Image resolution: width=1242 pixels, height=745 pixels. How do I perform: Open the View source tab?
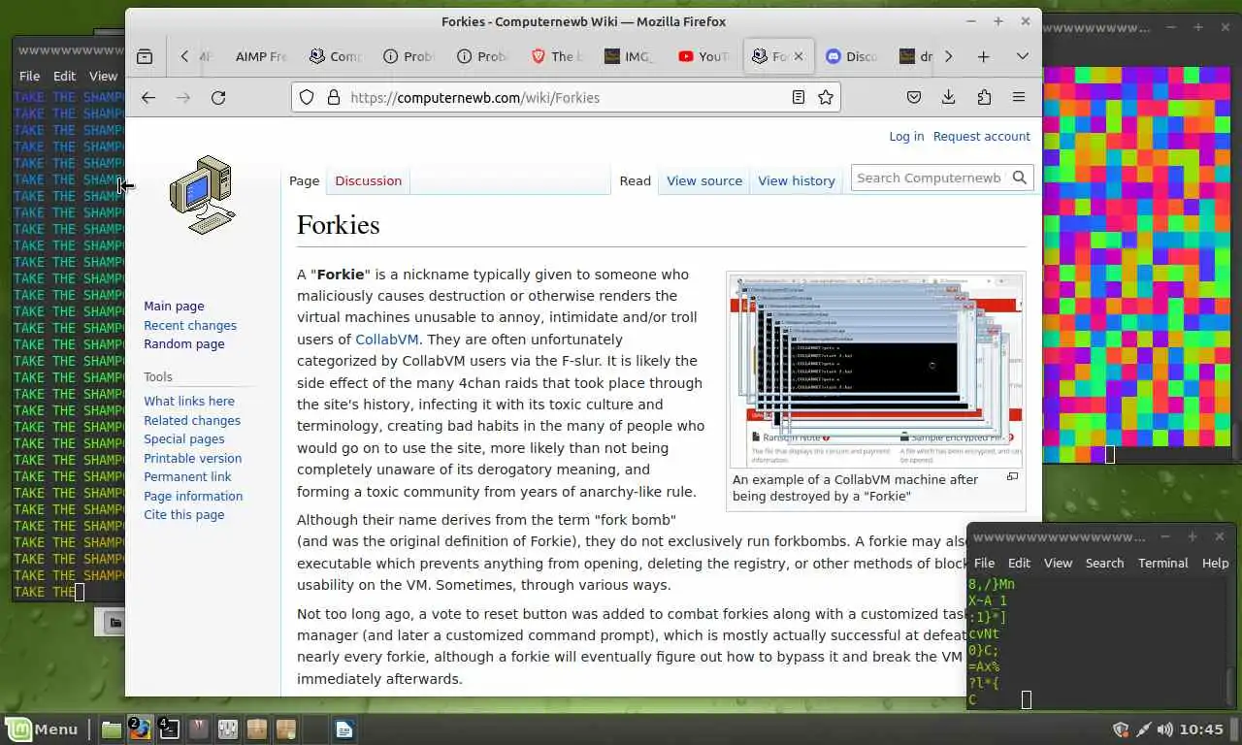703,180
